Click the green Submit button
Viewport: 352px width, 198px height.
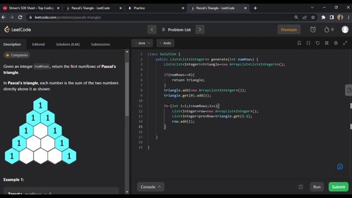pyautogui.click(x=339, y=187)
